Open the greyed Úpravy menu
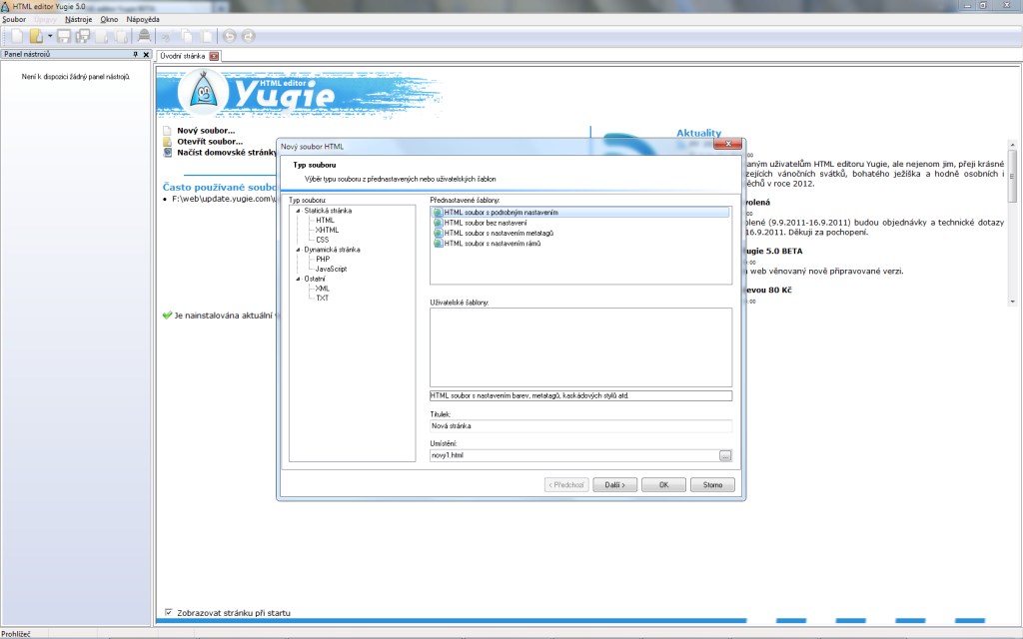 click(45, 20)
